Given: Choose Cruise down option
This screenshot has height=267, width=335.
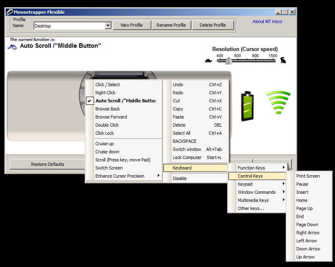Looking at the screenshot, I should [x=124, y=152].
